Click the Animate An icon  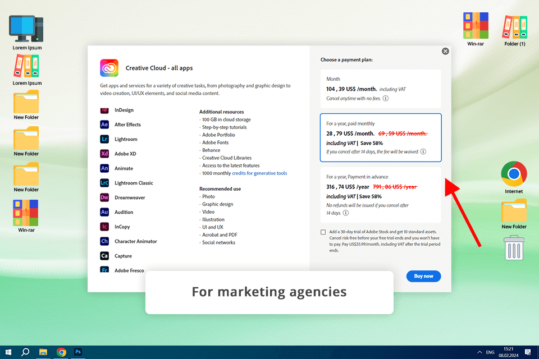point(104,168)
